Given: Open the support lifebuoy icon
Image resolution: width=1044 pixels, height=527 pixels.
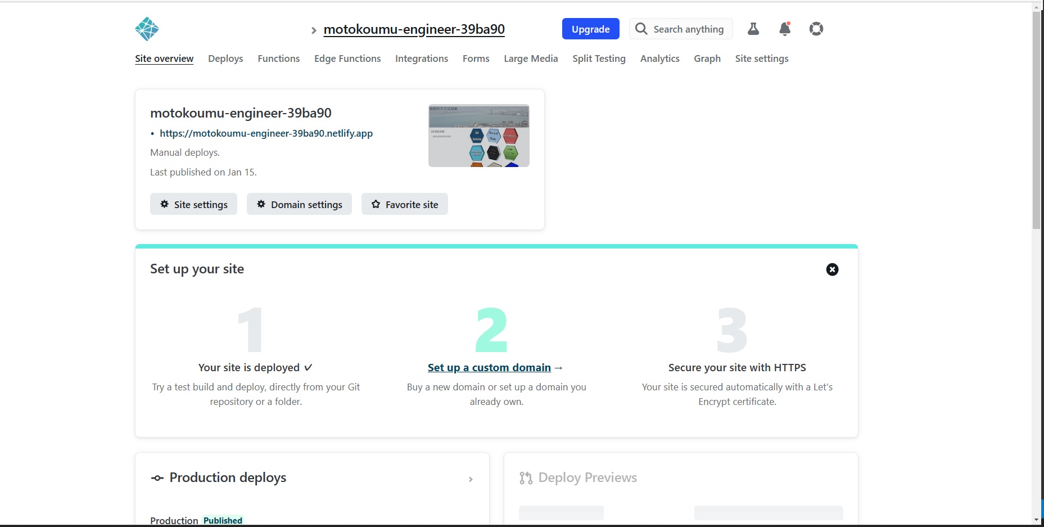Looking at the screenshot, I should tap(816, 29).
